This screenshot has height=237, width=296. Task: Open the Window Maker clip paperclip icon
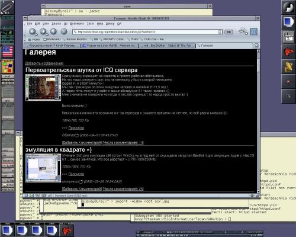pyautogui.click(x=7, y=7)
